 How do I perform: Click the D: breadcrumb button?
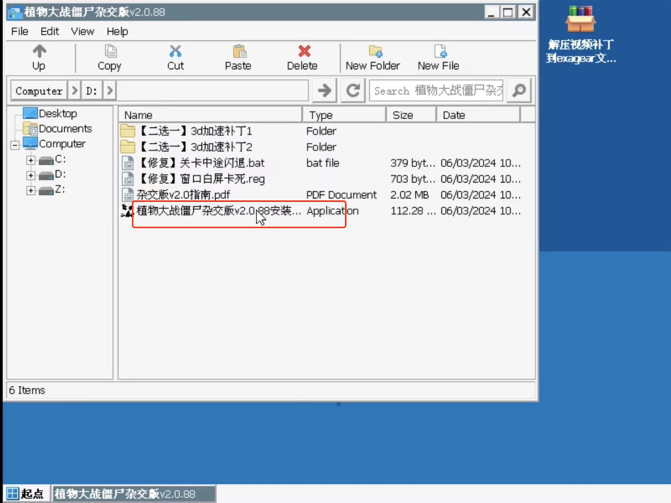click(x=91, y=91)
